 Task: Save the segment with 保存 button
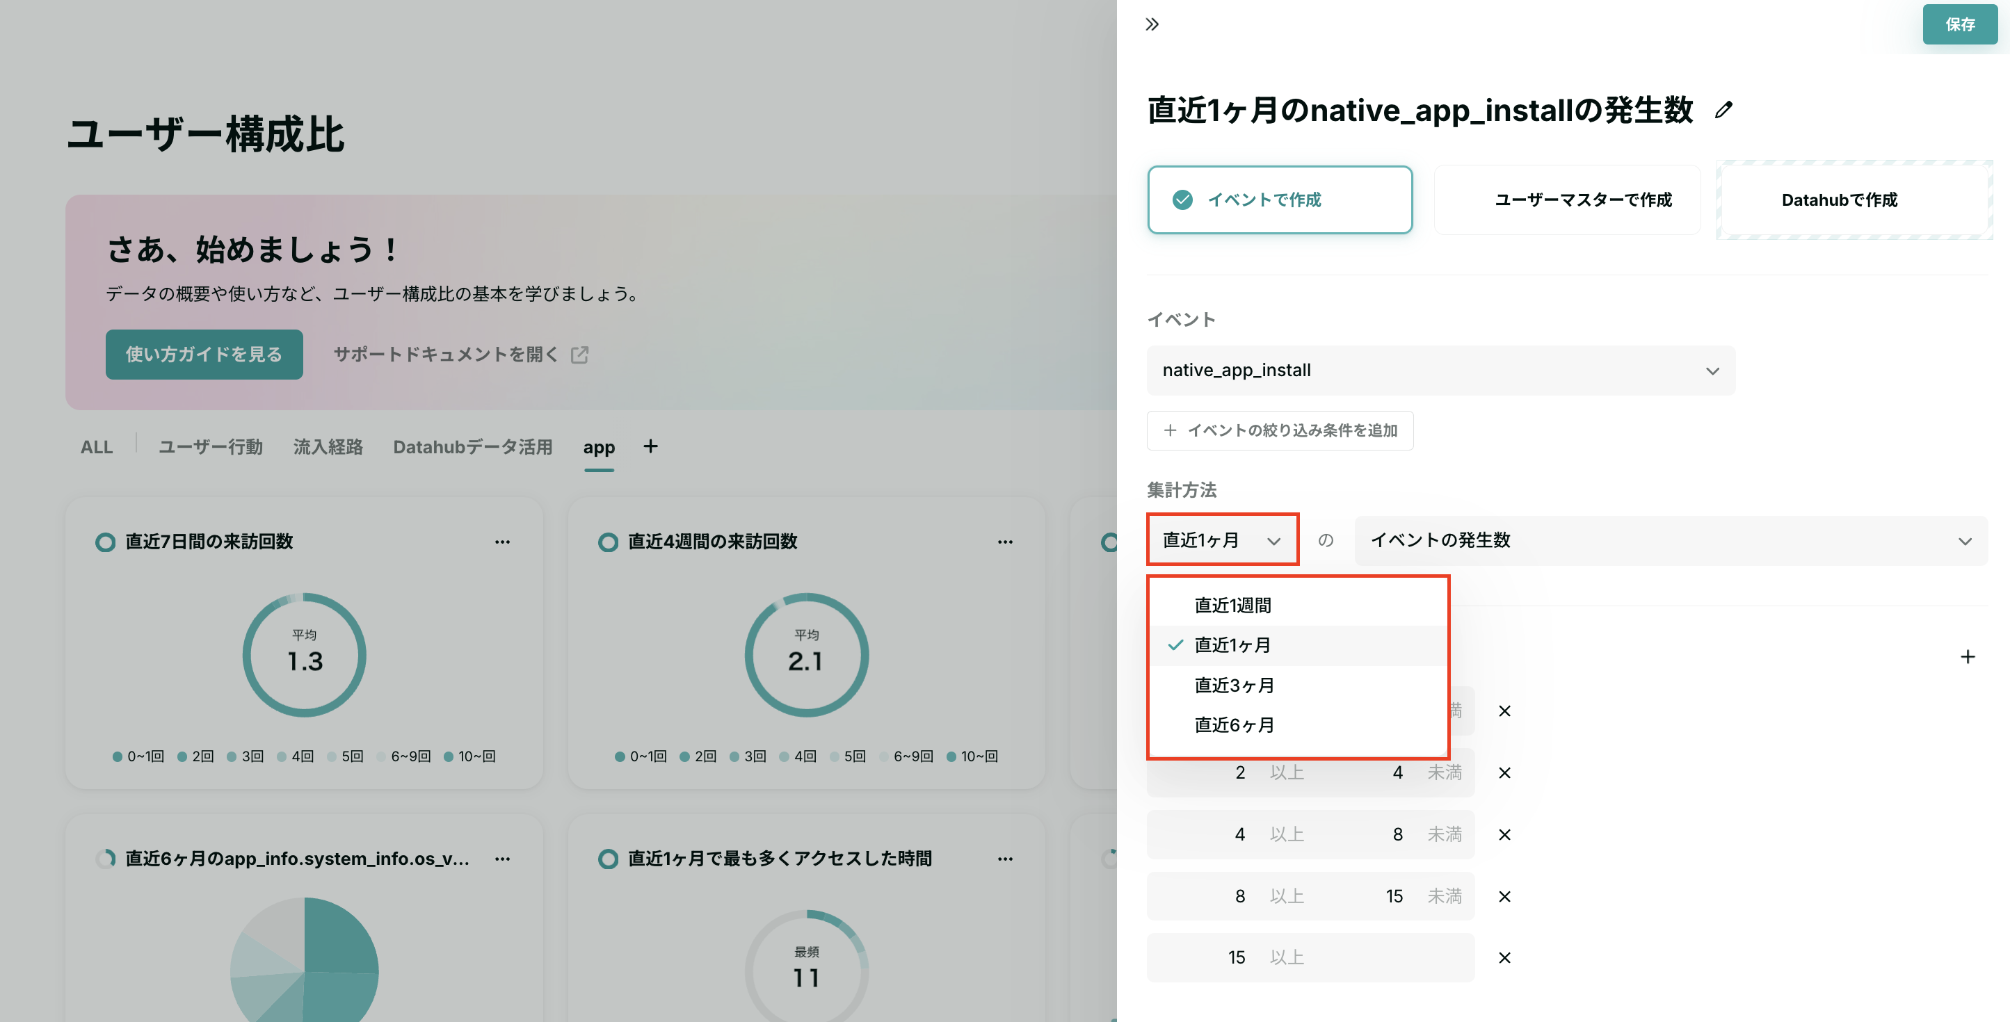pyautogui.click(x=1959, y=24)
